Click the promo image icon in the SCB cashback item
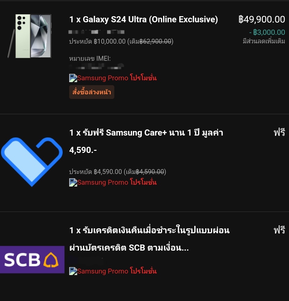The width and height of the screenshot is (289, 301). point(73,271)
